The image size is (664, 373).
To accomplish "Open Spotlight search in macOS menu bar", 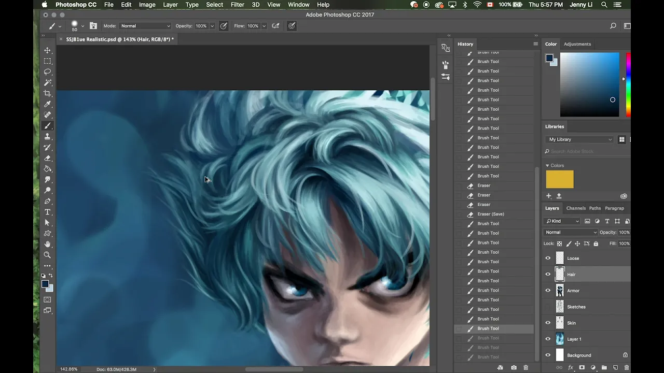I will pyautogui.click(x=604, y=5).
